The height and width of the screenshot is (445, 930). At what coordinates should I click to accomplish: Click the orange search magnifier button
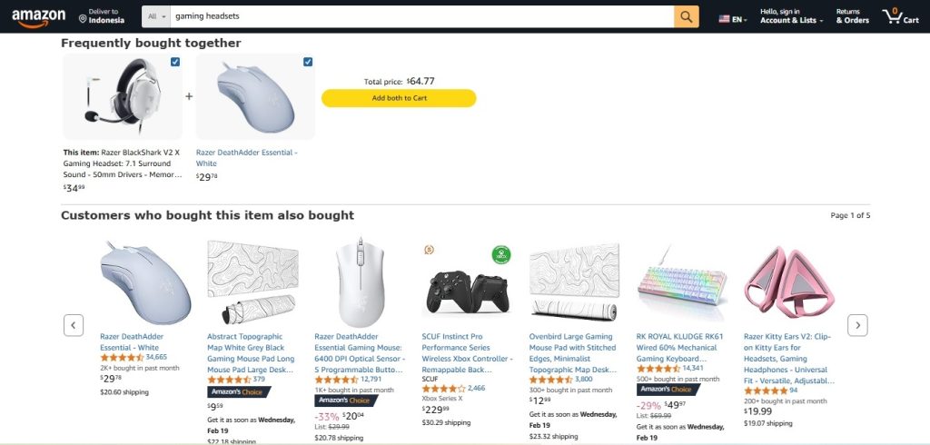click(687, 16)
